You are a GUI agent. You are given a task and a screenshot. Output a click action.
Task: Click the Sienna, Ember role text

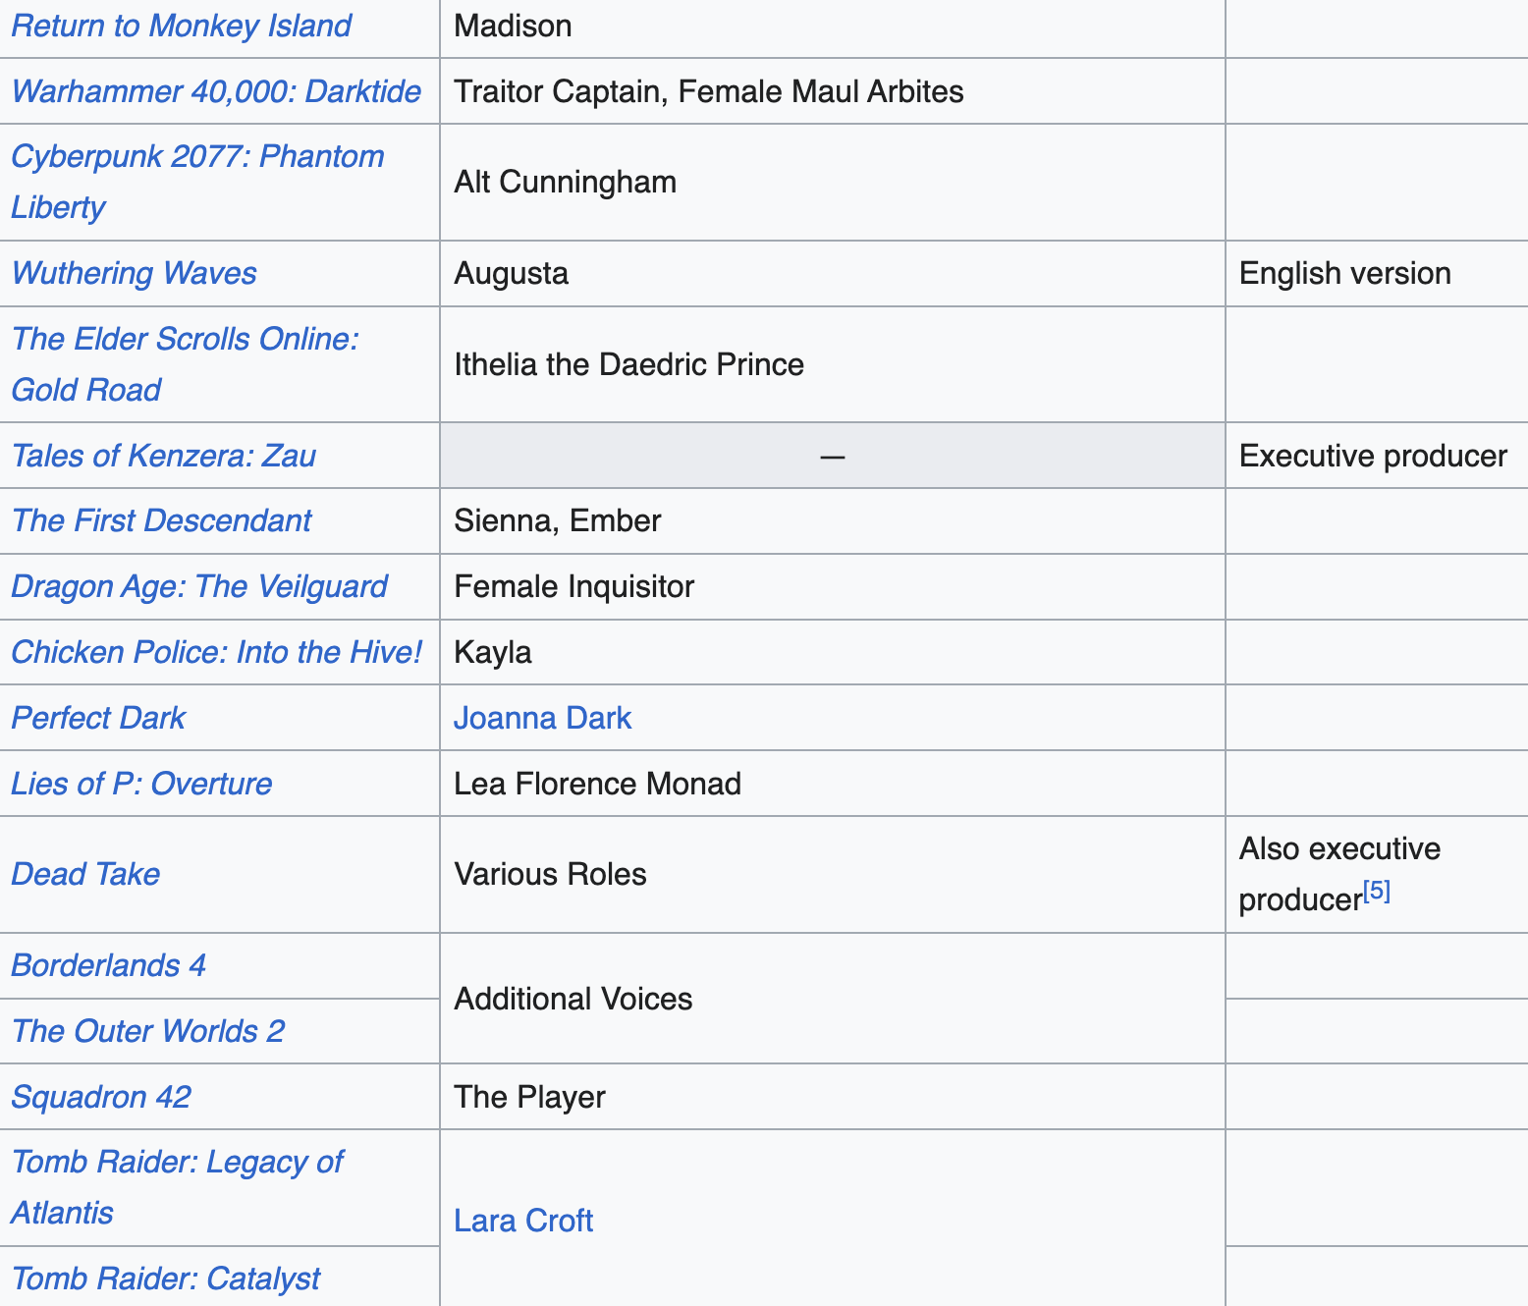tap(558, 520)
